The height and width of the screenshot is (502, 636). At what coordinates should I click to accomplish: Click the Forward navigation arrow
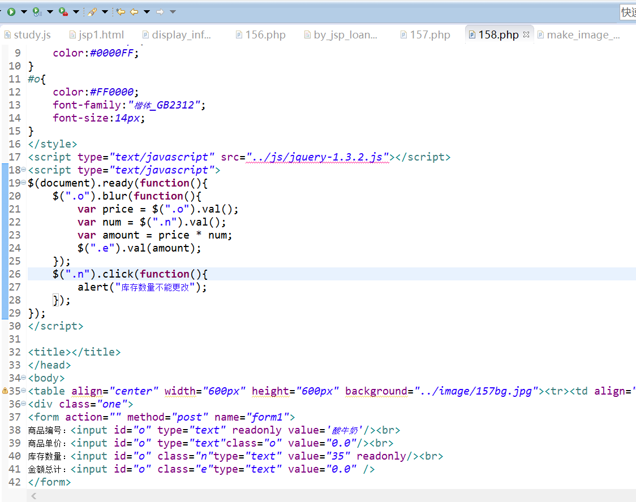[x=160, y=12]
